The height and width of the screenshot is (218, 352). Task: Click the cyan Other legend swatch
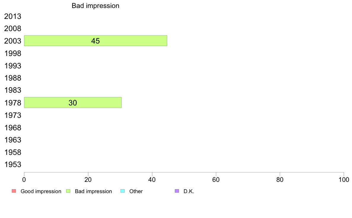tap(123, 191)
